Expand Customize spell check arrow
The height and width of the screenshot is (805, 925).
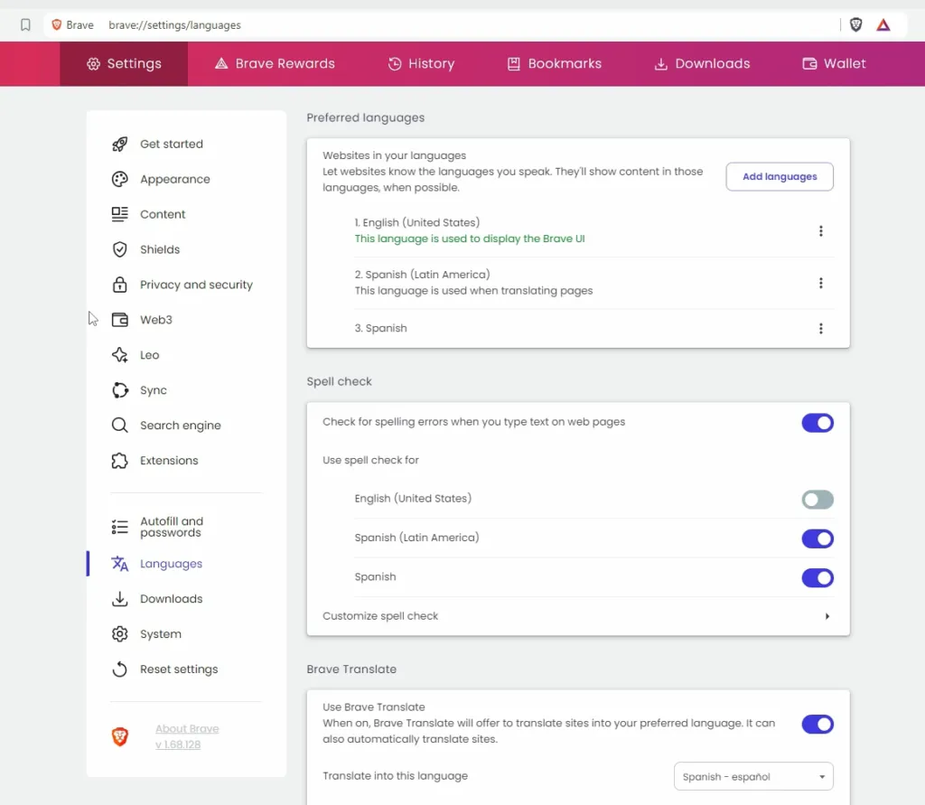[827, 616]
